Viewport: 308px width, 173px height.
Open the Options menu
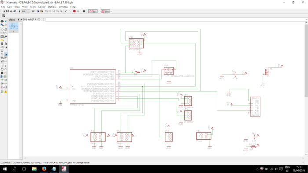(x=52, y=7)
